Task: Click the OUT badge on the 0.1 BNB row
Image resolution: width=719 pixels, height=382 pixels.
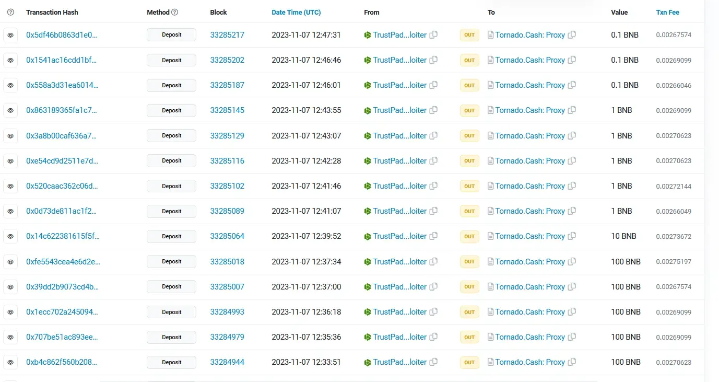Action: pos(469,35)
